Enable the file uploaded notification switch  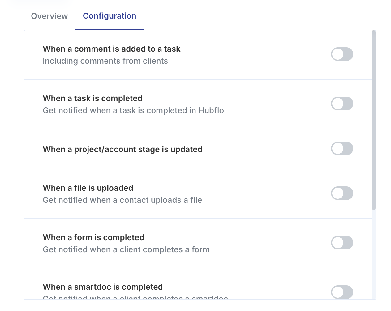pos(342,193)
